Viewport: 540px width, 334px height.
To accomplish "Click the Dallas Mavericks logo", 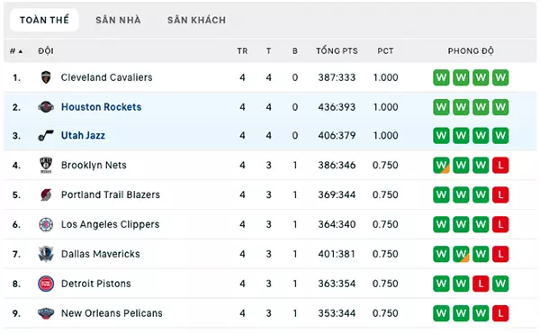I will 46,254.
